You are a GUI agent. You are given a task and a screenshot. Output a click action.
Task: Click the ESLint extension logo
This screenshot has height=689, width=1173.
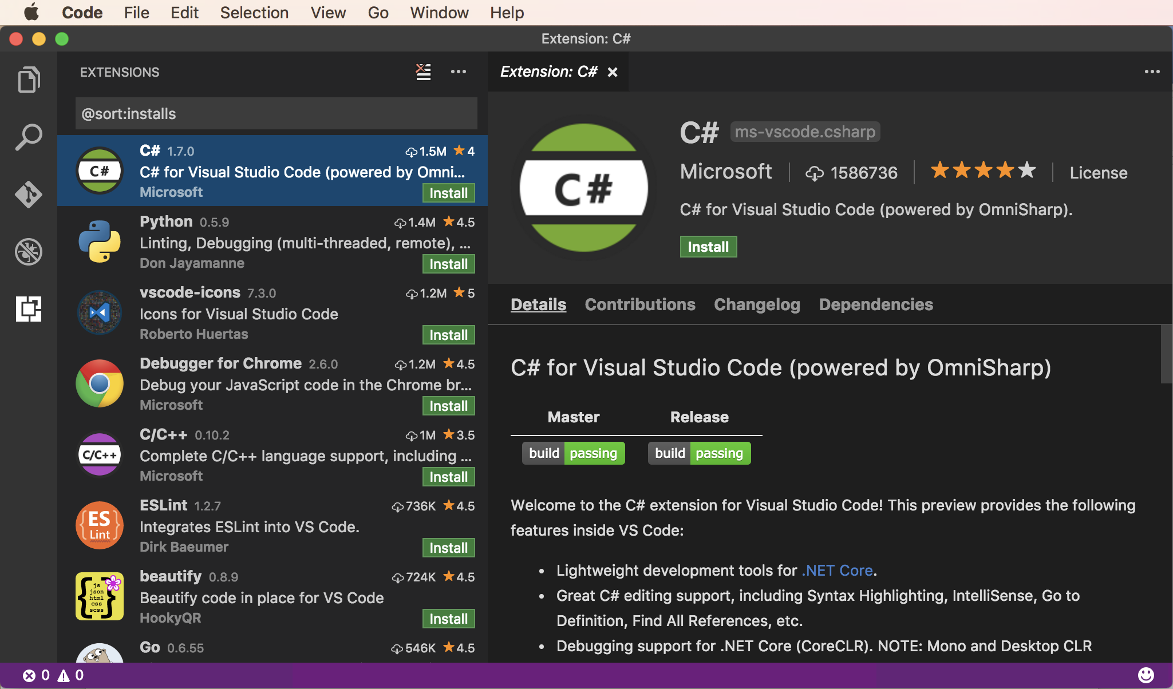click(x=100, y=525)
